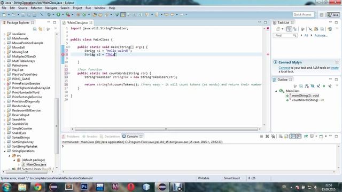This screenshot has width=342, height=192.
Task: Click Collapse All icon in Task List
Action: [322, 29]
